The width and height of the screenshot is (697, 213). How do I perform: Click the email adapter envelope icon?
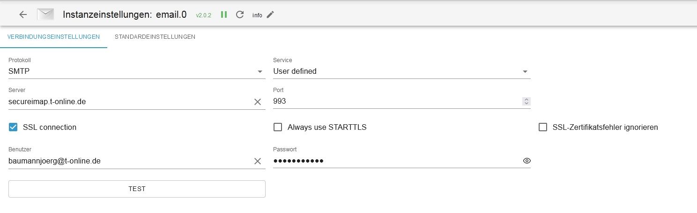coord(45,14)
